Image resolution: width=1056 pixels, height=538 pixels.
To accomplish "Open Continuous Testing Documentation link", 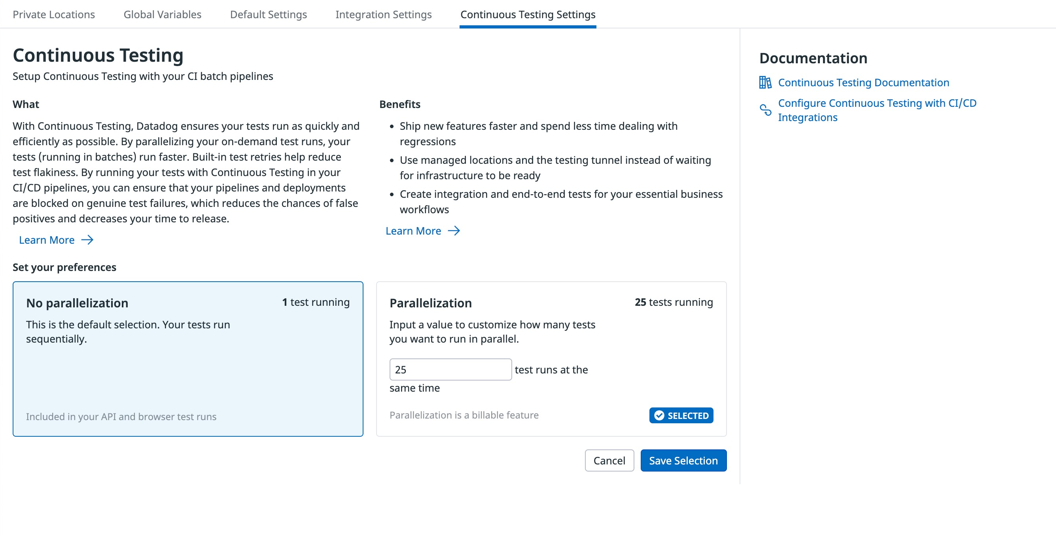I will pos(863,82).
